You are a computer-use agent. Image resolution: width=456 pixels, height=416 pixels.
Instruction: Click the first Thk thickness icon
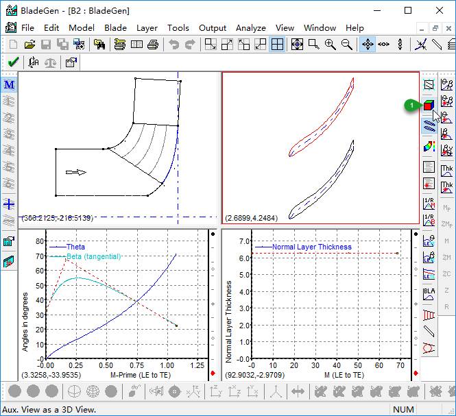coord(446,169)
